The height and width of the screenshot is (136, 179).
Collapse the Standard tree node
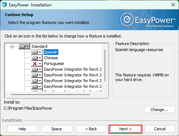(12, 46)
